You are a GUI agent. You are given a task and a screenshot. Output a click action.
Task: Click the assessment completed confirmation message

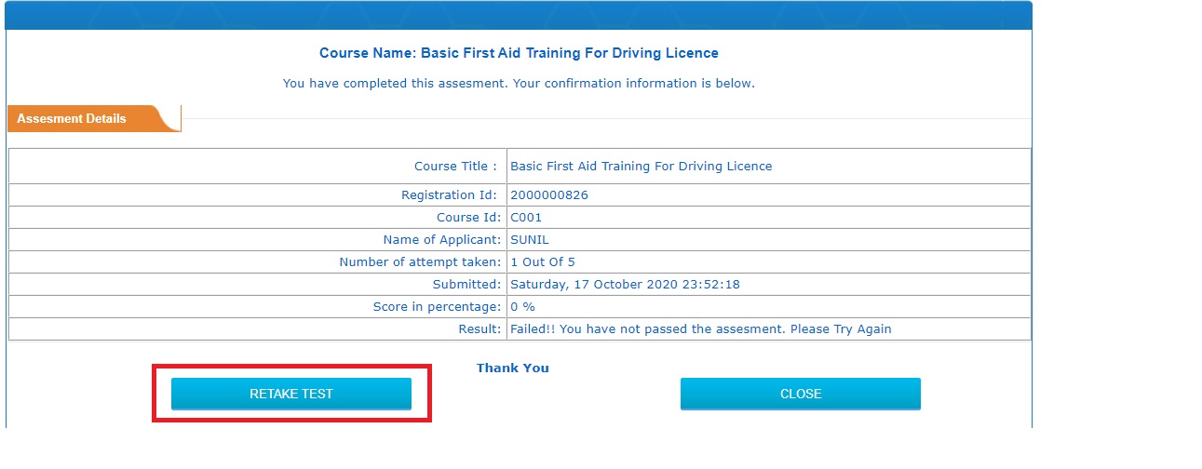(519, 84)
